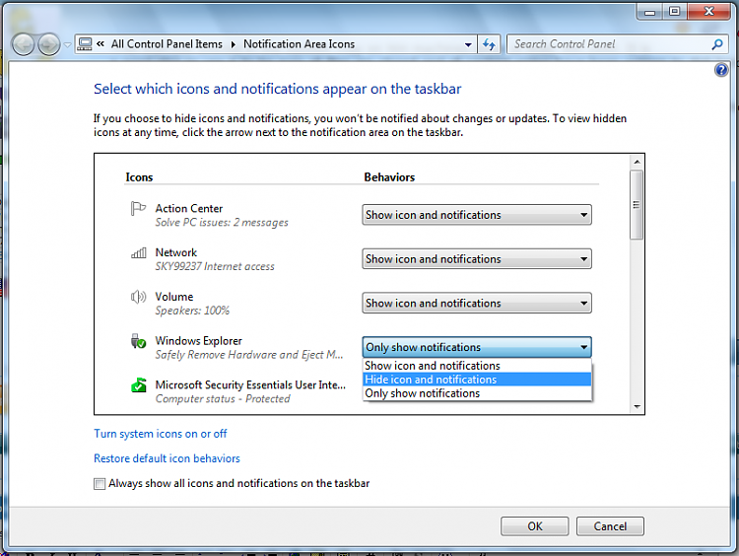Open recent pages arrow beside navigation buttons
This screenshot has width=739, height=556.
tap(67, 44)
